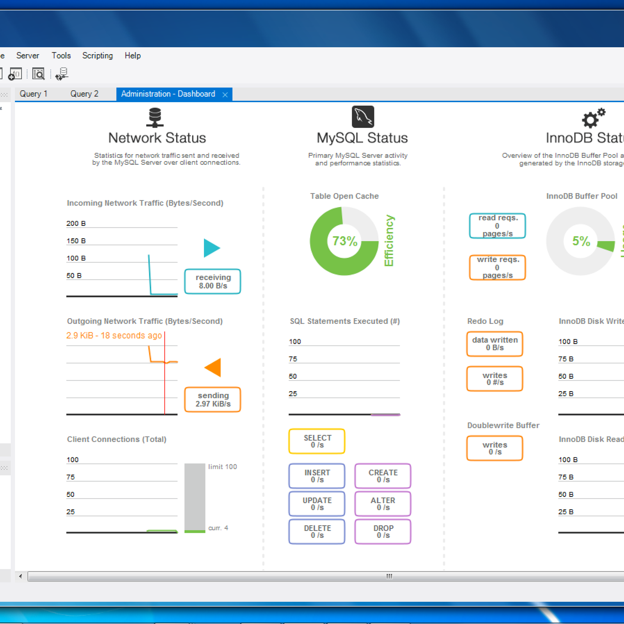Click the Client Connections graph

pyautogui.click(x=122, y=495)
